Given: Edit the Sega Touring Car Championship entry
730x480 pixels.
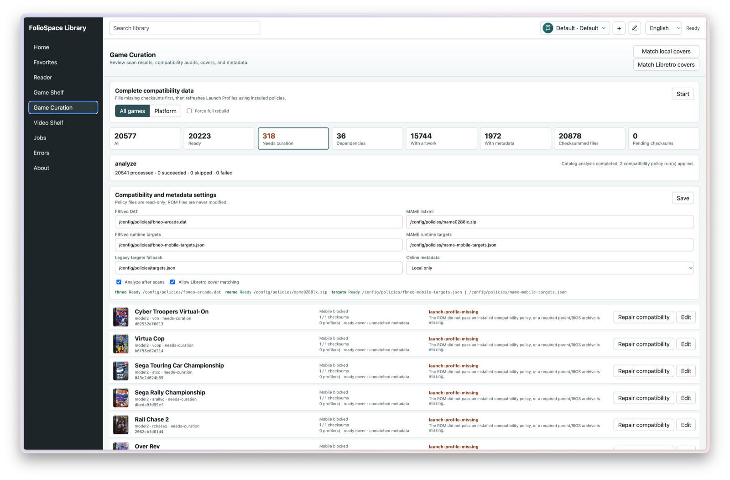Looking at the screenshot, I should (686, 371).
